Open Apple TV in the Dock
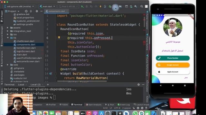Screen dimensions: 206x115 (83, 113)
